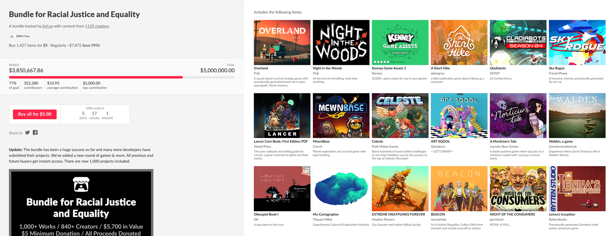Open the A Mortician's Tale title
The width and height of the screenshot is (606, 236).
coord(503,141)
